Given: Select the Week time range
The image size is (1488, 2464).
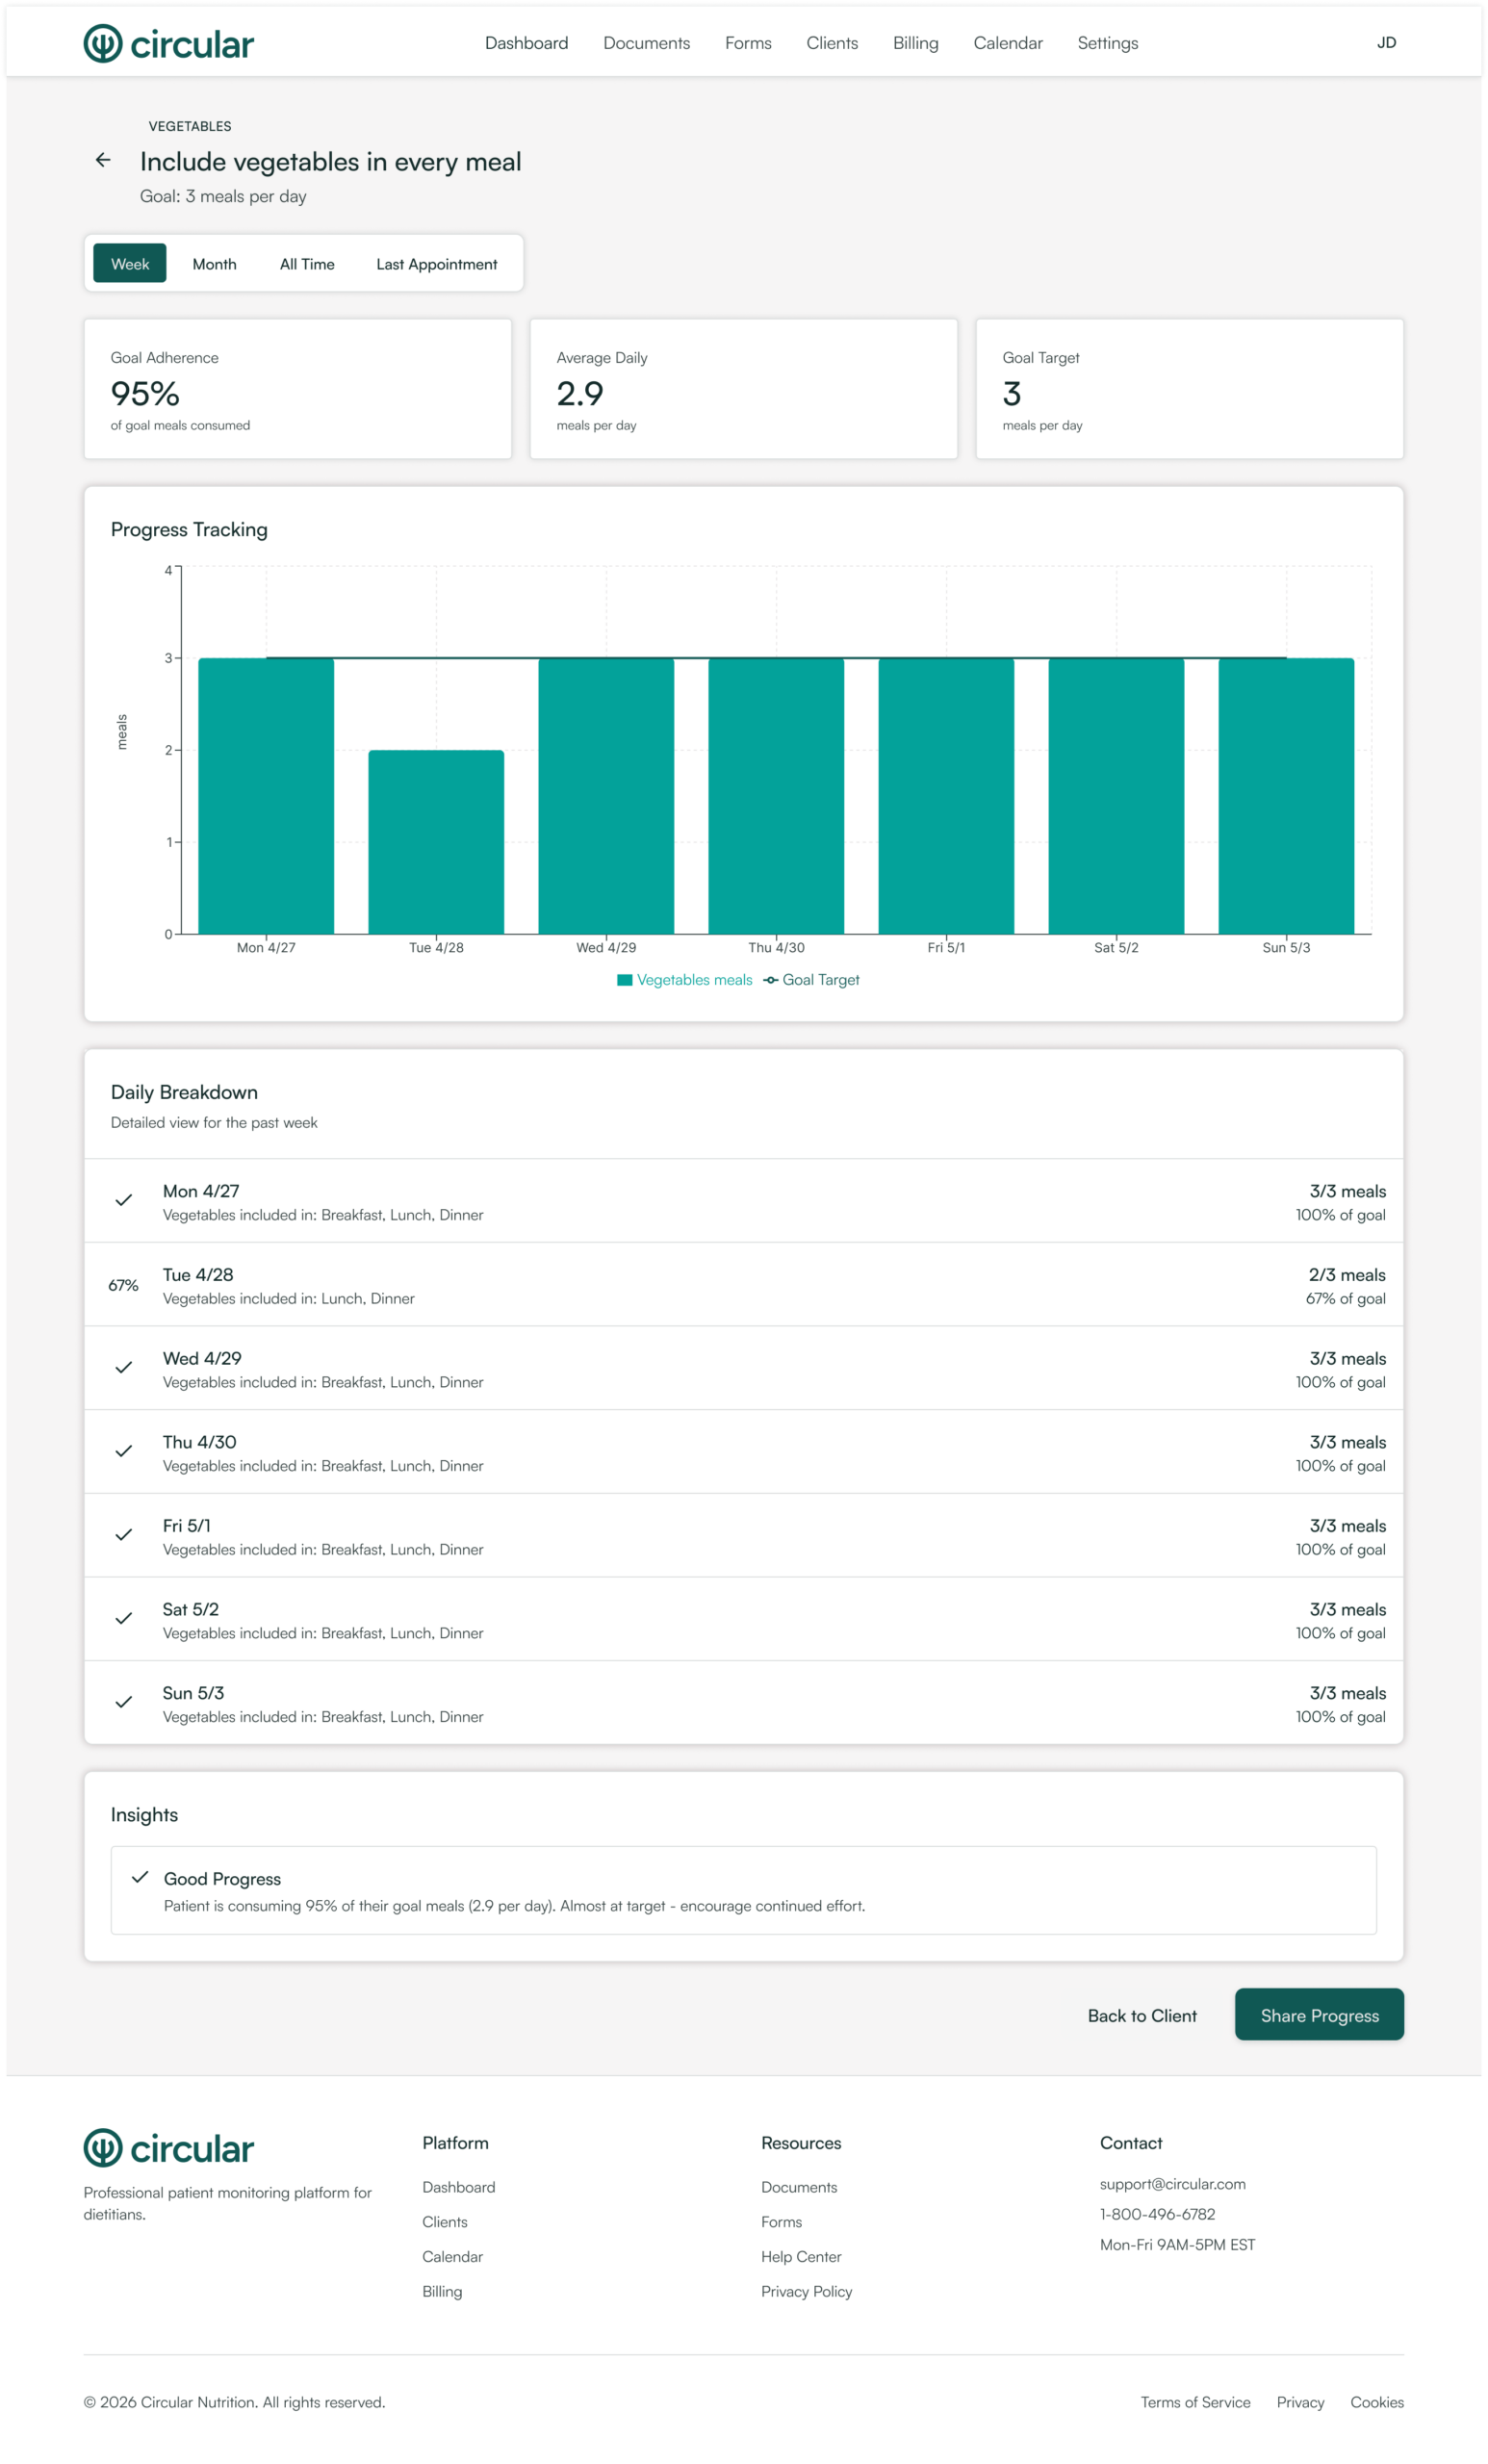Looking at the screenshot, I should click(130, 264).
